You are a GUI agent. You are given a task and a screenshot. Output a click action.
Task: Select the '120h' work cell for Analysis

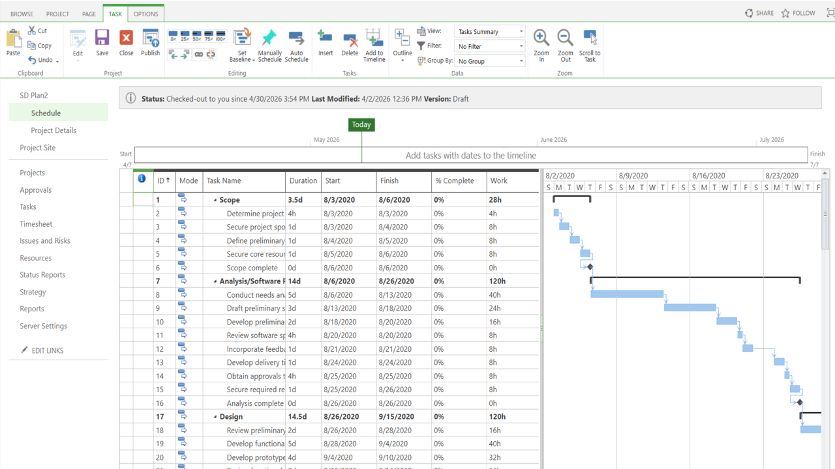click(513, 281)
